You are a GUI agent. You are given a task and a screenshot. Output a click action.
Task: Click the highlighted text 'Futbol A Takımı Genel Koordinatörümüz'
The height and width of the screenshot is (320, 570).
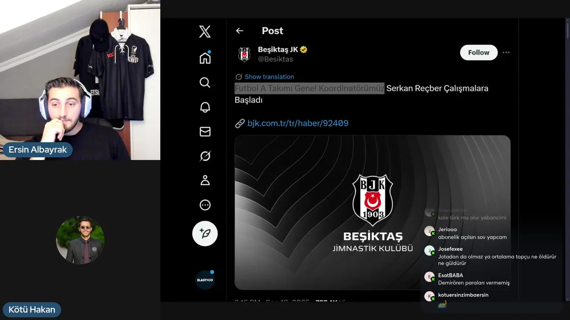pyautogui.click(x=309, y=88)
